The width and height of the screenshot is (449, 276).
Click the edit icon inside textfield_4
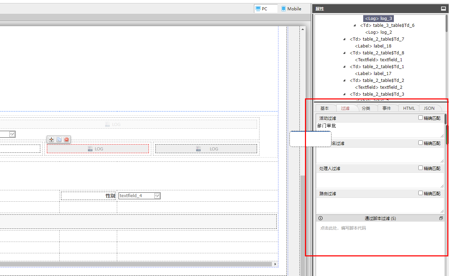157,196
